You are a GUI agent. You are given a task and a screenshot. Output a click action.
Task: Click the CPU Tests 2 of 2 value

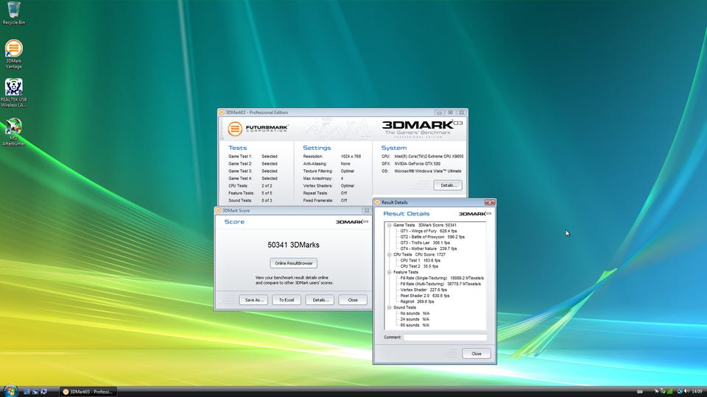pyautogui.click(x=267, y=185)
